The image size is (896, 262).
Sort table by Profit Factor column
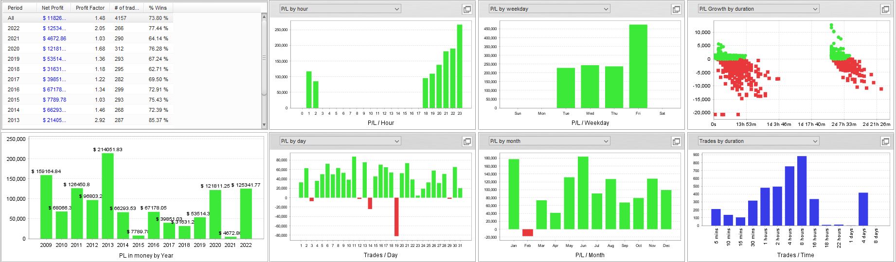click(x=90, y=8)
